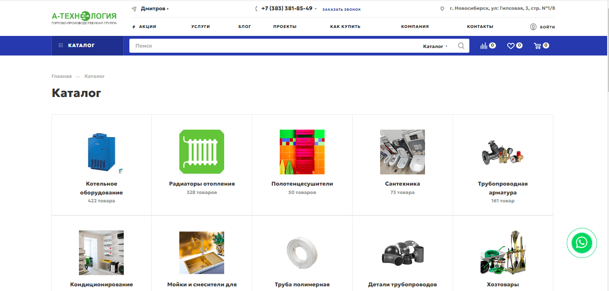
Task: Open the Котельное оборудование category title
Action: click(101, 188)
